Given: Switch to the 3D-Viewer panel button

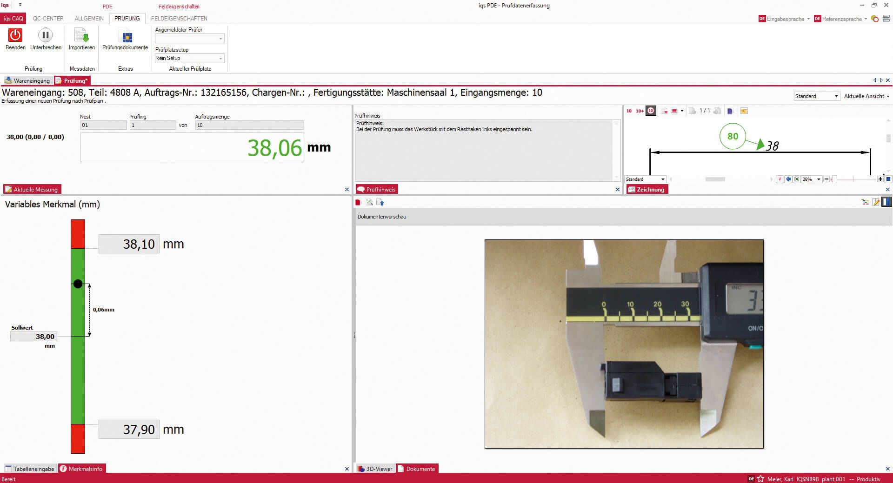Looking at the screenshot, I should 375,469.
